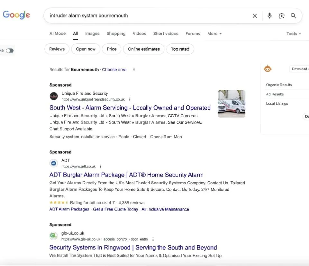Open All Inclusive Maintenance sitelink

click(x=165, y=209)
